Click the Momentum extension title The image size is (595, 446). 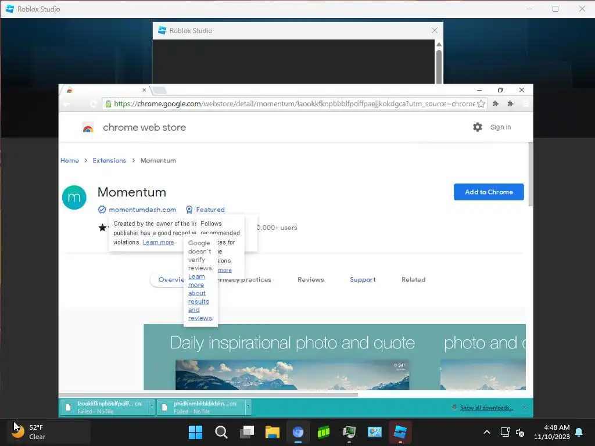coord(132,192)
